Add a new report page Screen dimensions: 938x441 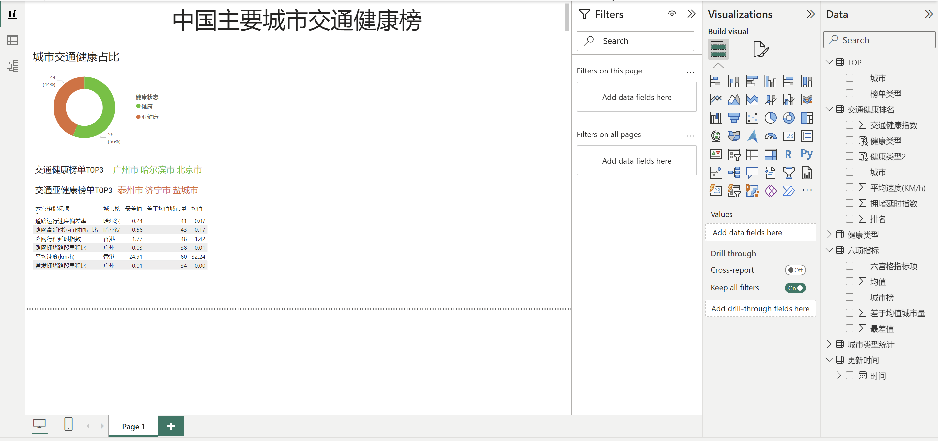tap(171, 426)
